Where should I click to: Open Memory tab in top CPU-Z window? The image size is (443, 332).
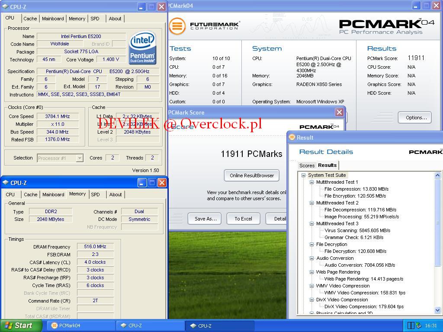click(77, 19)
